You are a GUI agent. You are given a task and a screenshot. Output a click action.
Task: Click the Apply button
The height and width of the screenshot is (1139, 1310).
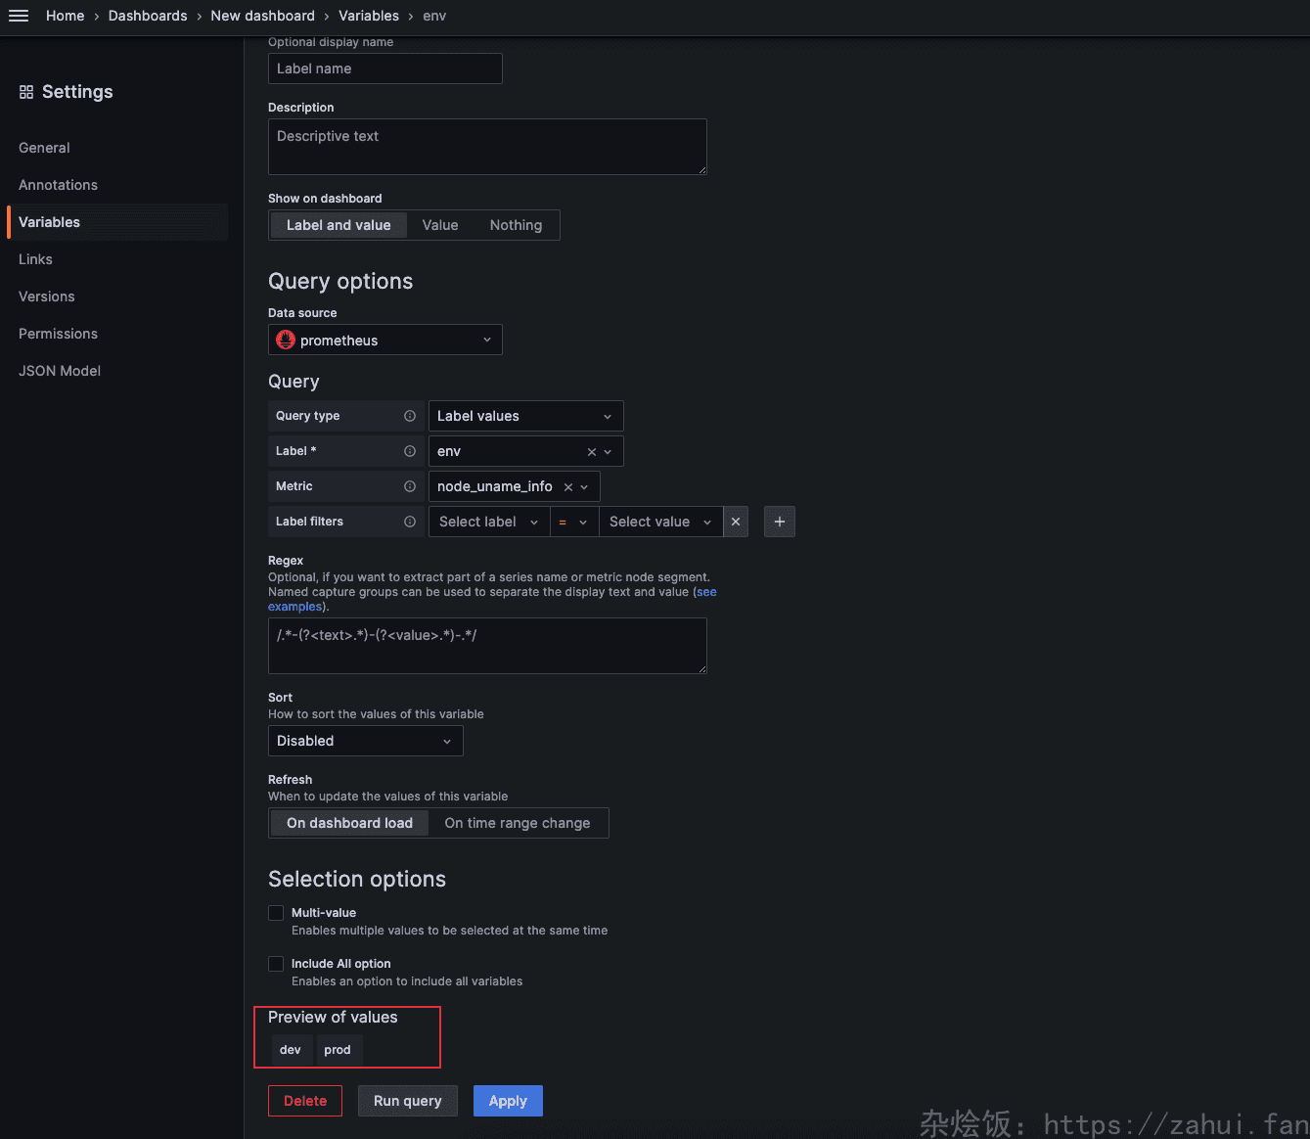click(x=508, y=1101)
